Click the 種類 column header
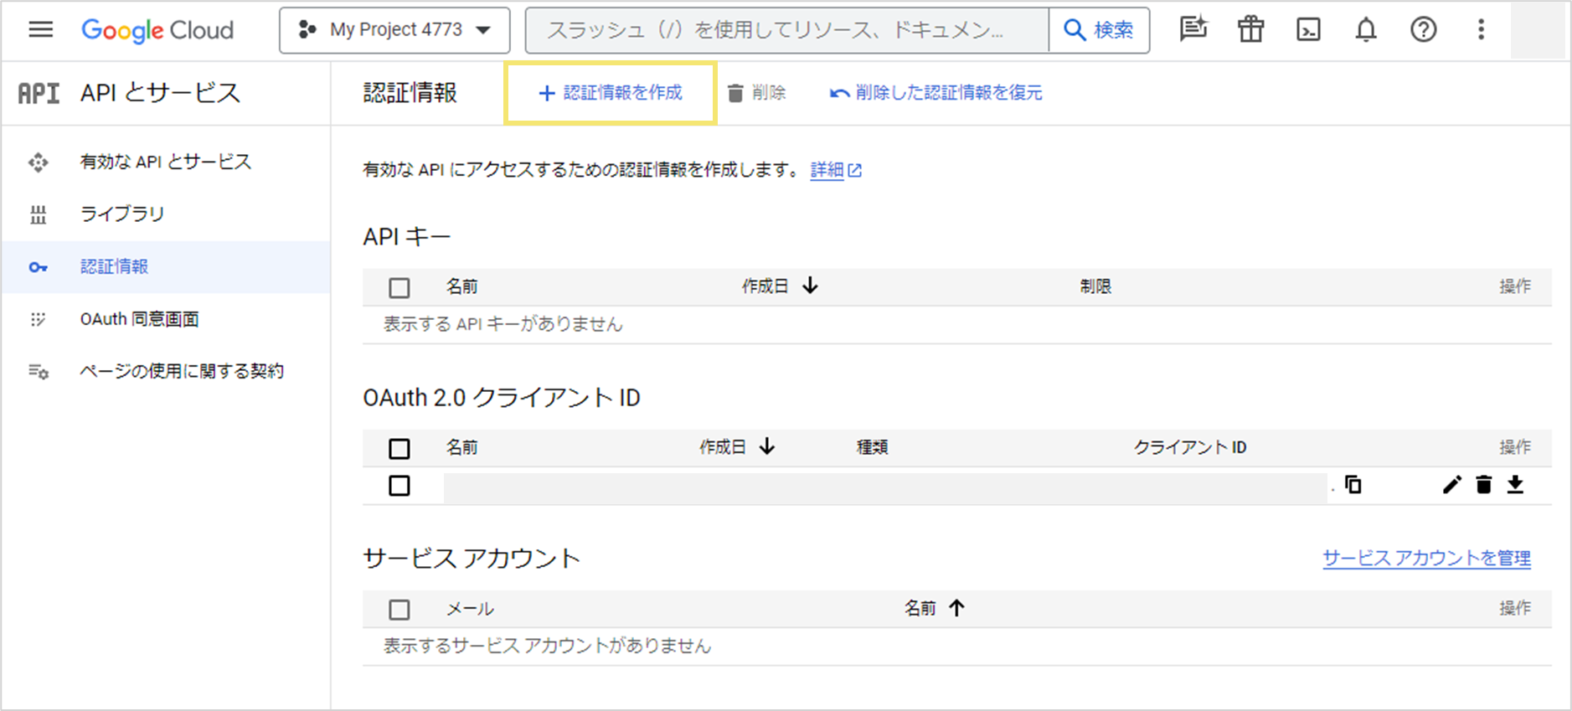 tap(872, 447)
